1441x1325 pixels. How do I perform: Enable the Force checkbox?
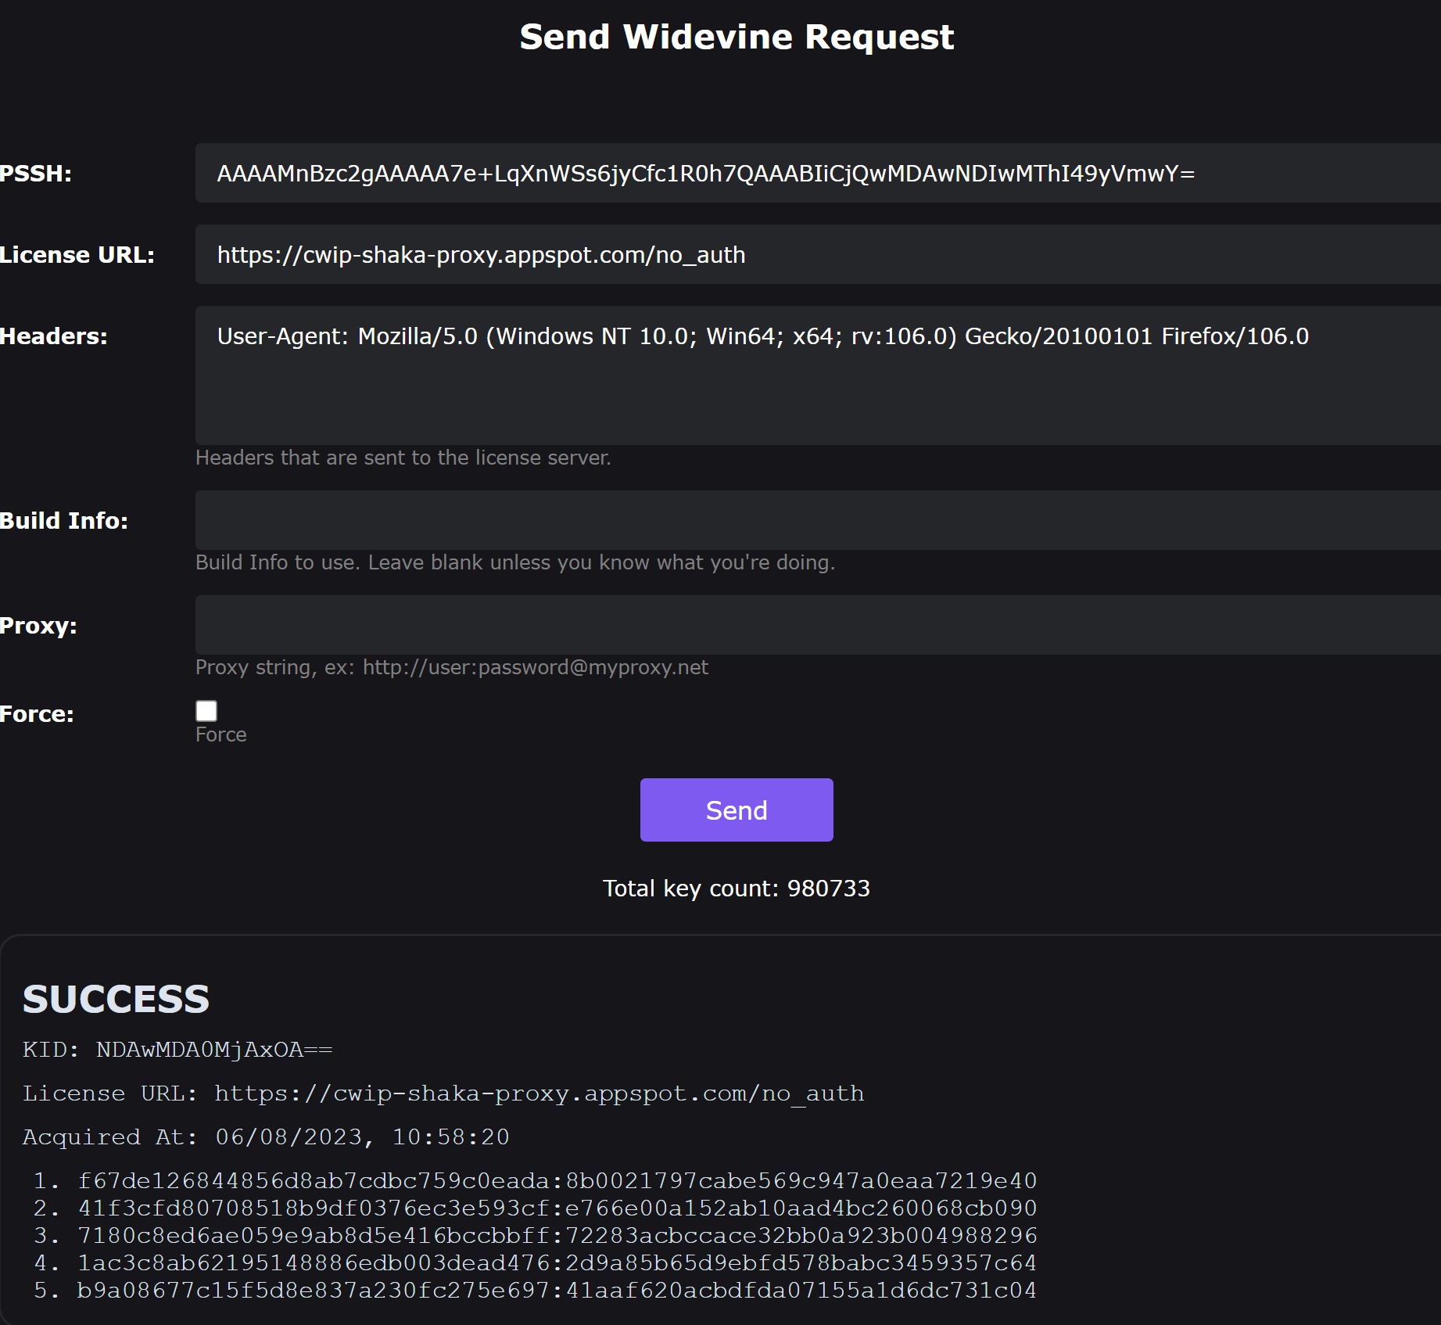(x=206, y=711)
